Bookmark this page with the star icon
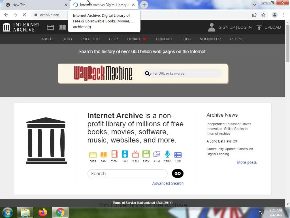This screenshot has width=290, height=218. point(263,15)
